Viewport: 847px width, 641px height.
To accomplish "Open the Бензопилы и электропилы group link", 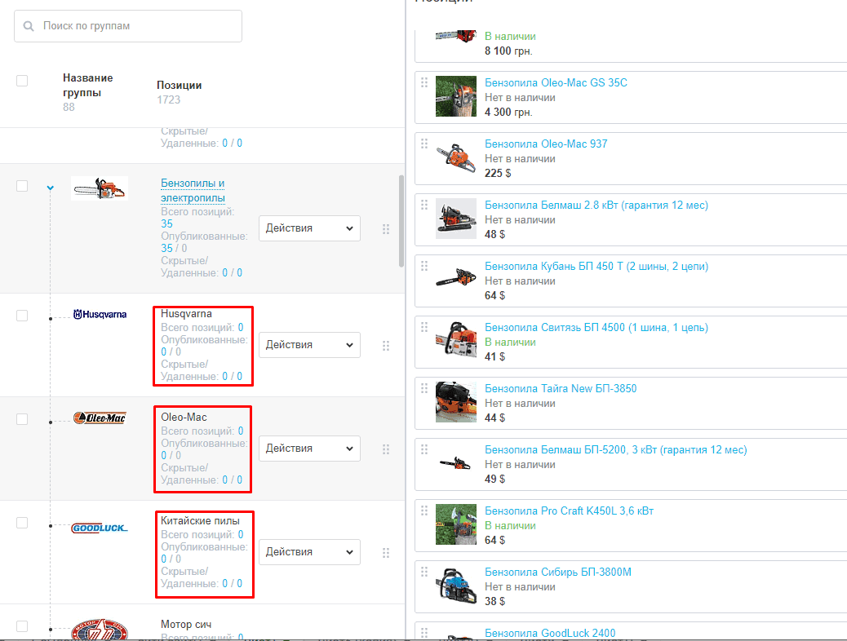I will pos(193,191).
